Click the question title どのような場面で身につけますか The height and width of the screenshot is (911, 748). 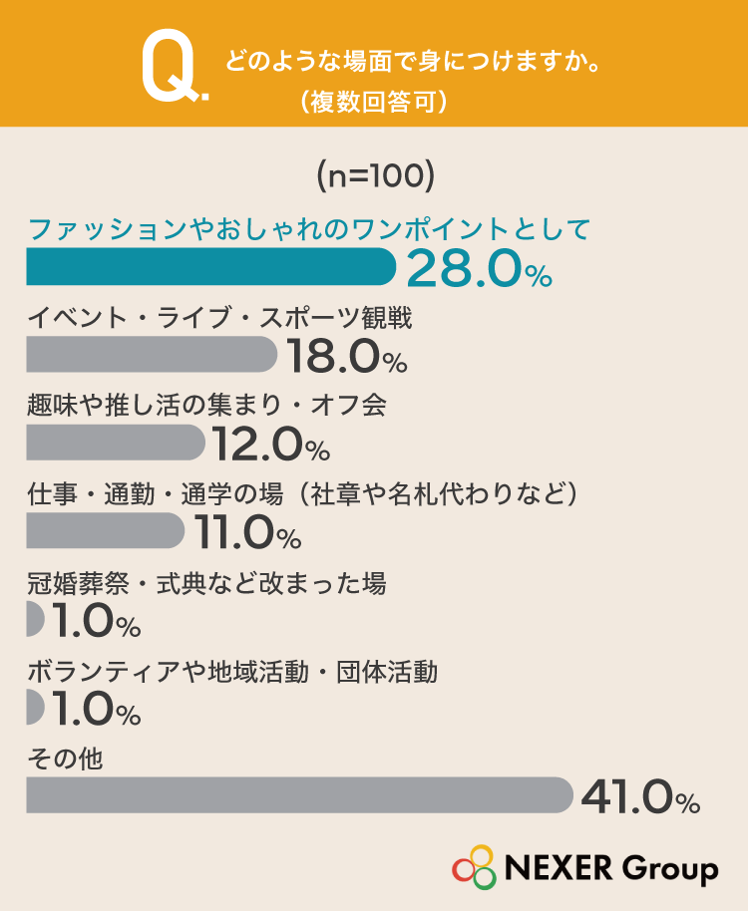pos(413,61)
